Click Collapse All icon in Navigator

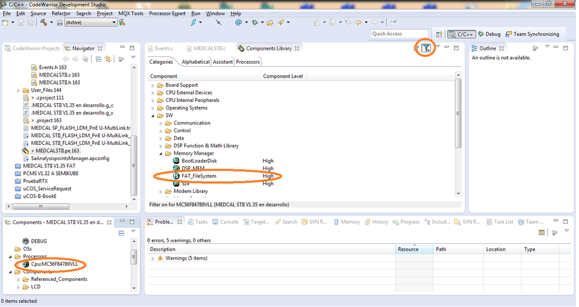tap(99, 59)
